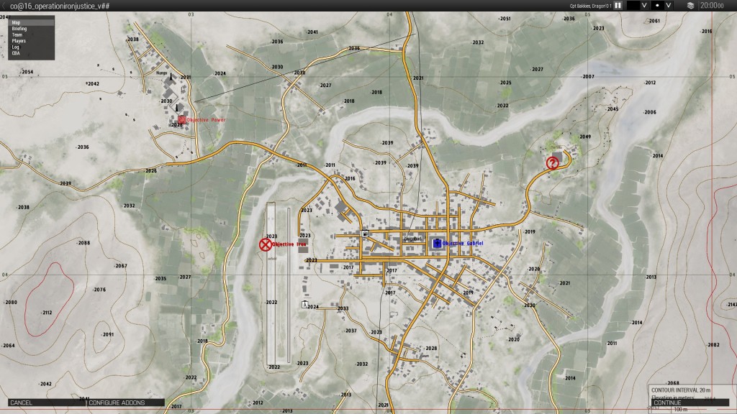
Task: Select the dot marker shape box
Action: [657, 6]
